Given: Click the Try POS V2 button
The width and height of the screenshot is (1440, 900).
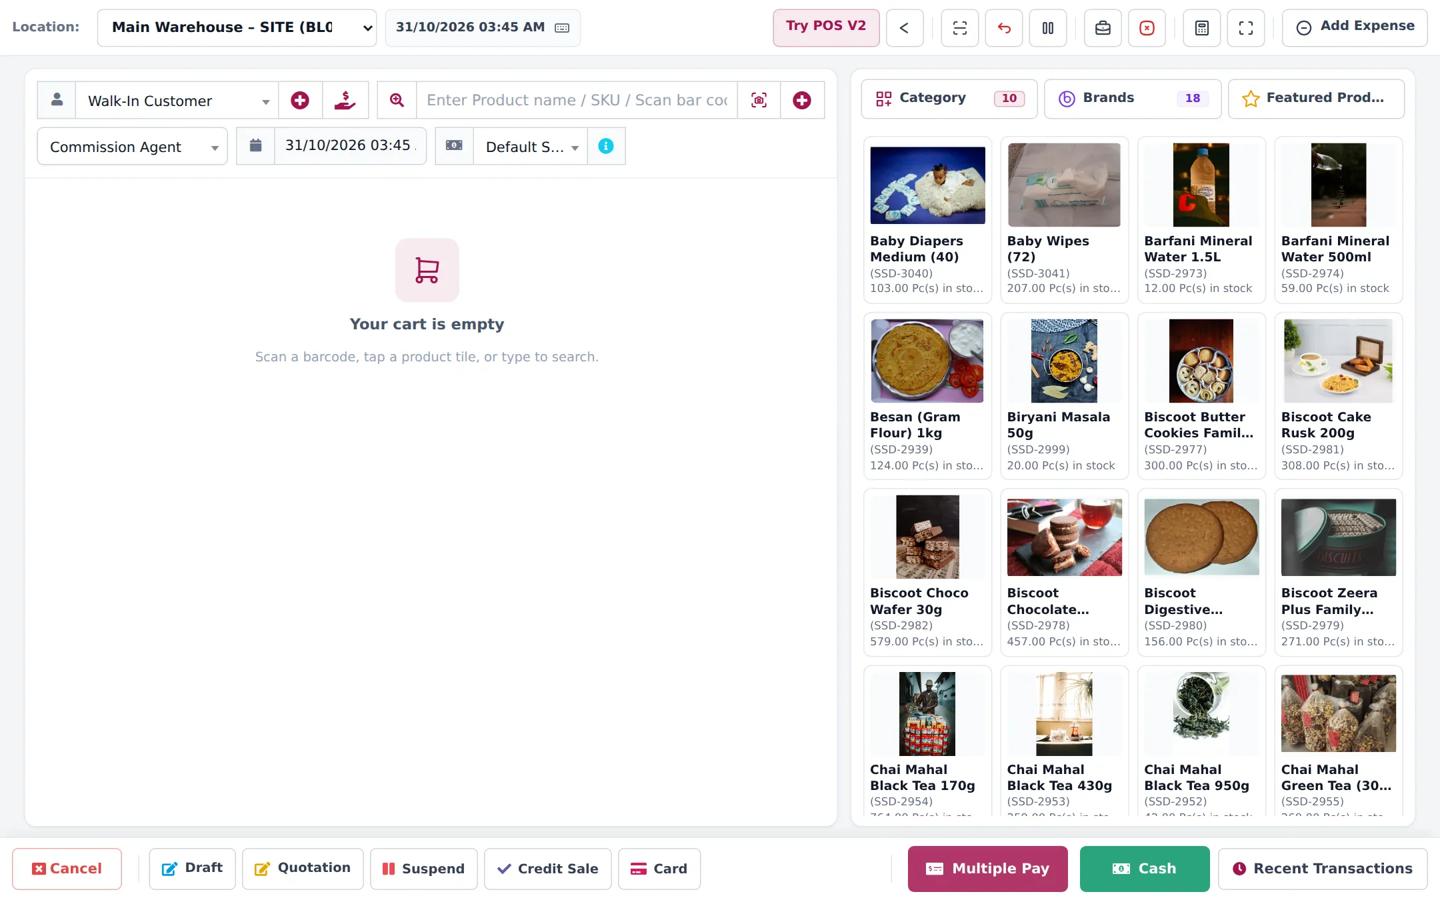Looking at the screenshot, I should click(826, 27).
